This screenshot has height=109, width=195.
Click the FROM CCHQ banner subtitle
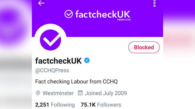[x=124, y=20]
